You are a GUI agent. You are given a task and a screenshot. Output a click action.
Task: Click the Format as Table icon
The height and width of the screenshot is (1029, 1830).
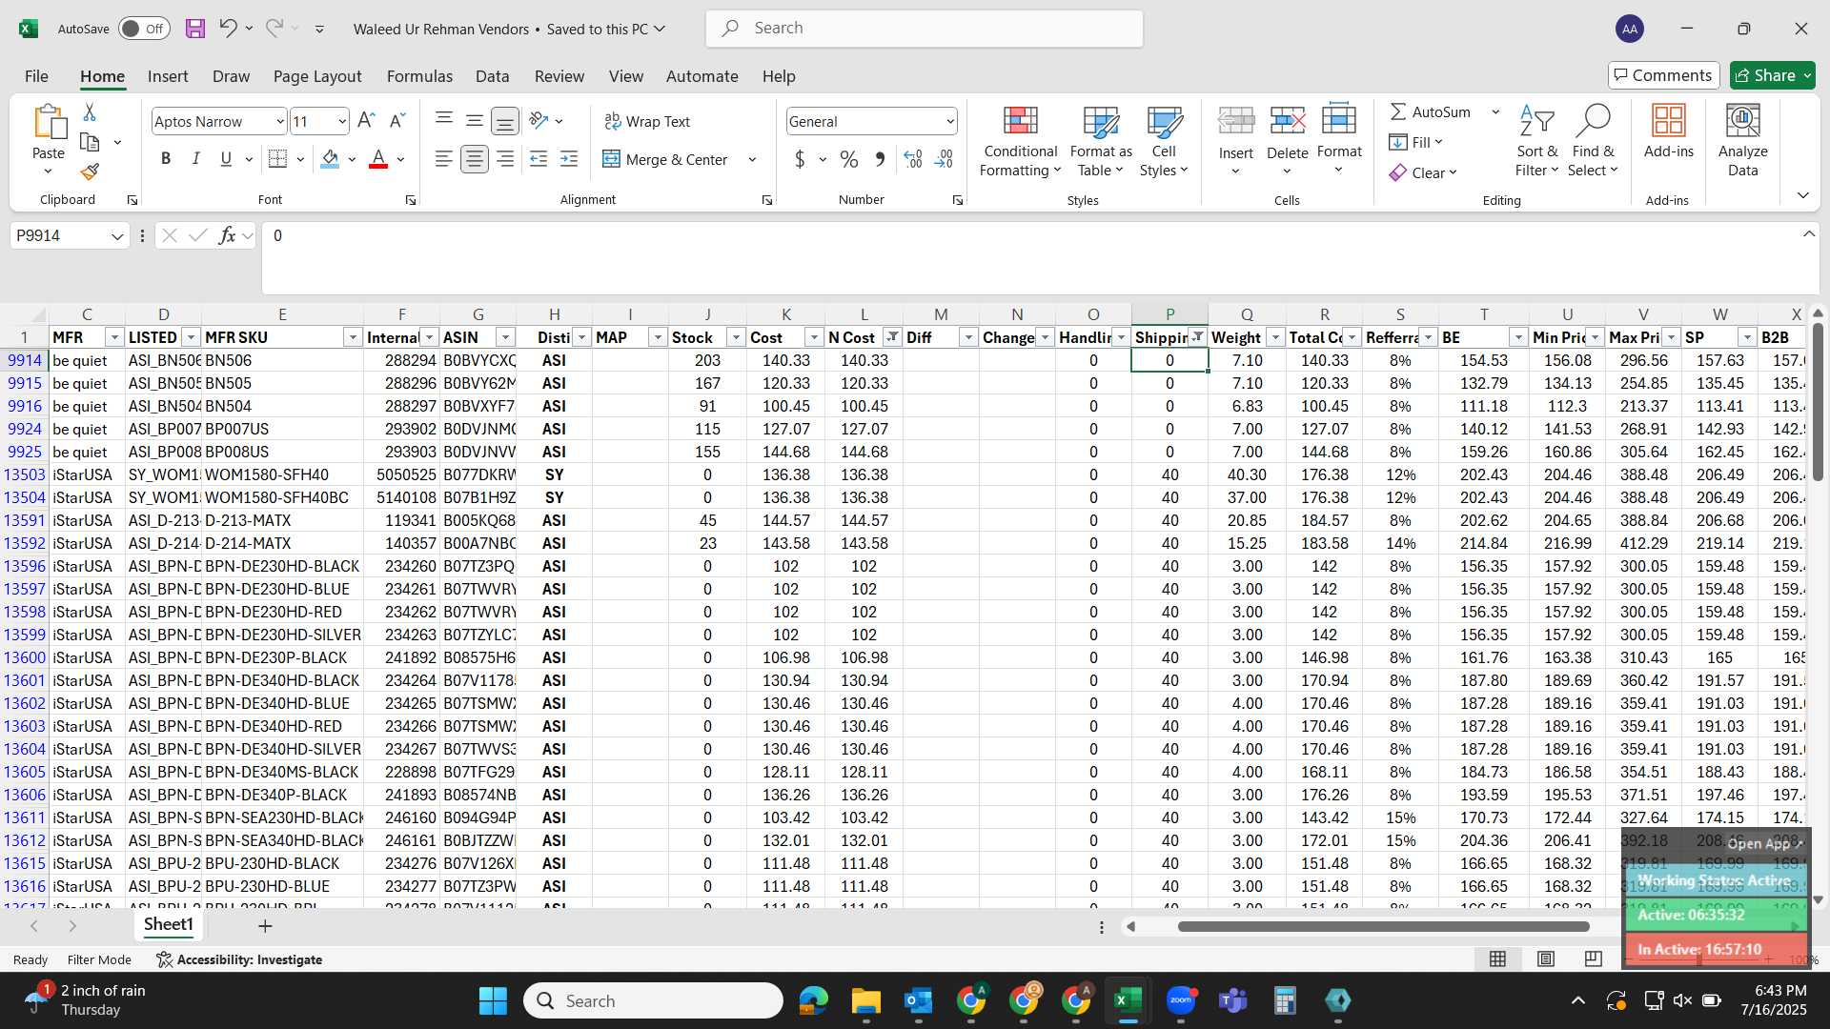point(1101,120)
